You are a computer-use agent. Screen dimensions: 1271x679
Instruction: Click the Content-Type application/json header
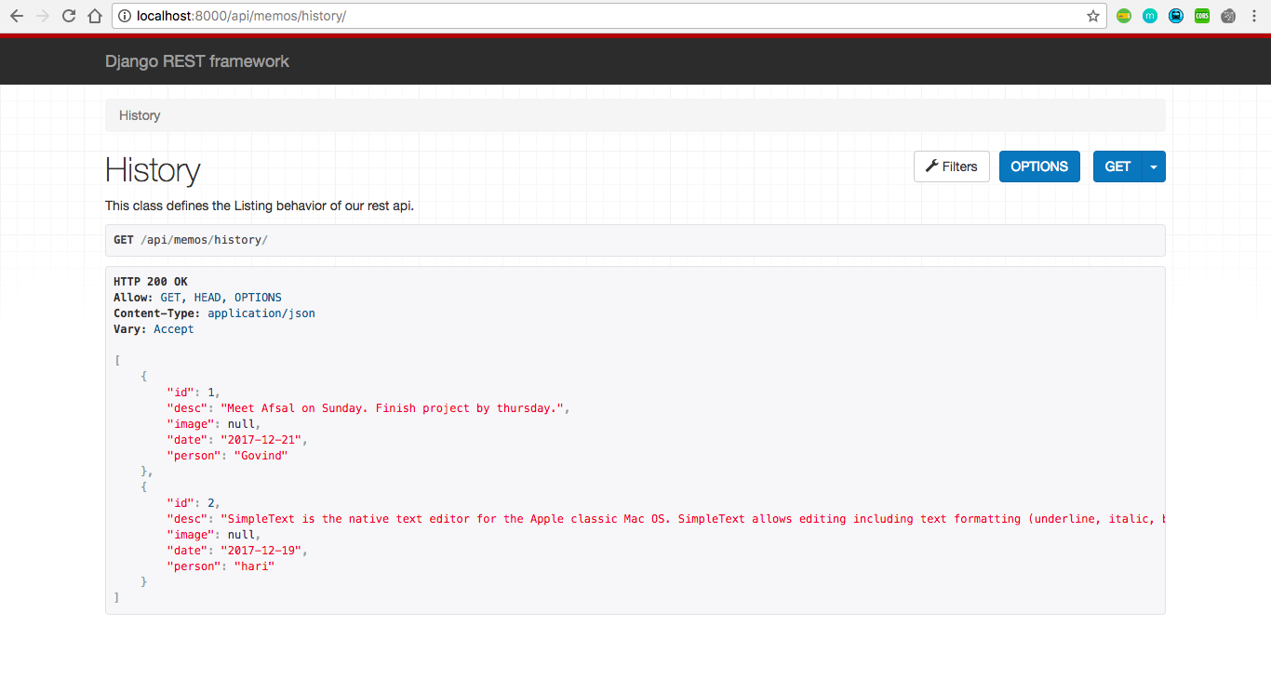point(214,313)
